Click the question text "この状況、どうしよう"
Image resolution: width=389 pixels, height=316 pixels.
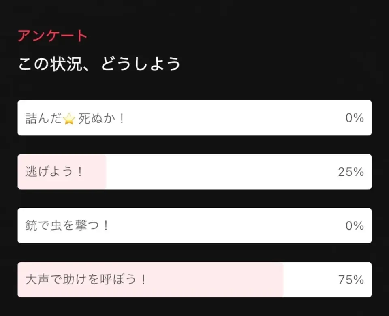(99, 64)
